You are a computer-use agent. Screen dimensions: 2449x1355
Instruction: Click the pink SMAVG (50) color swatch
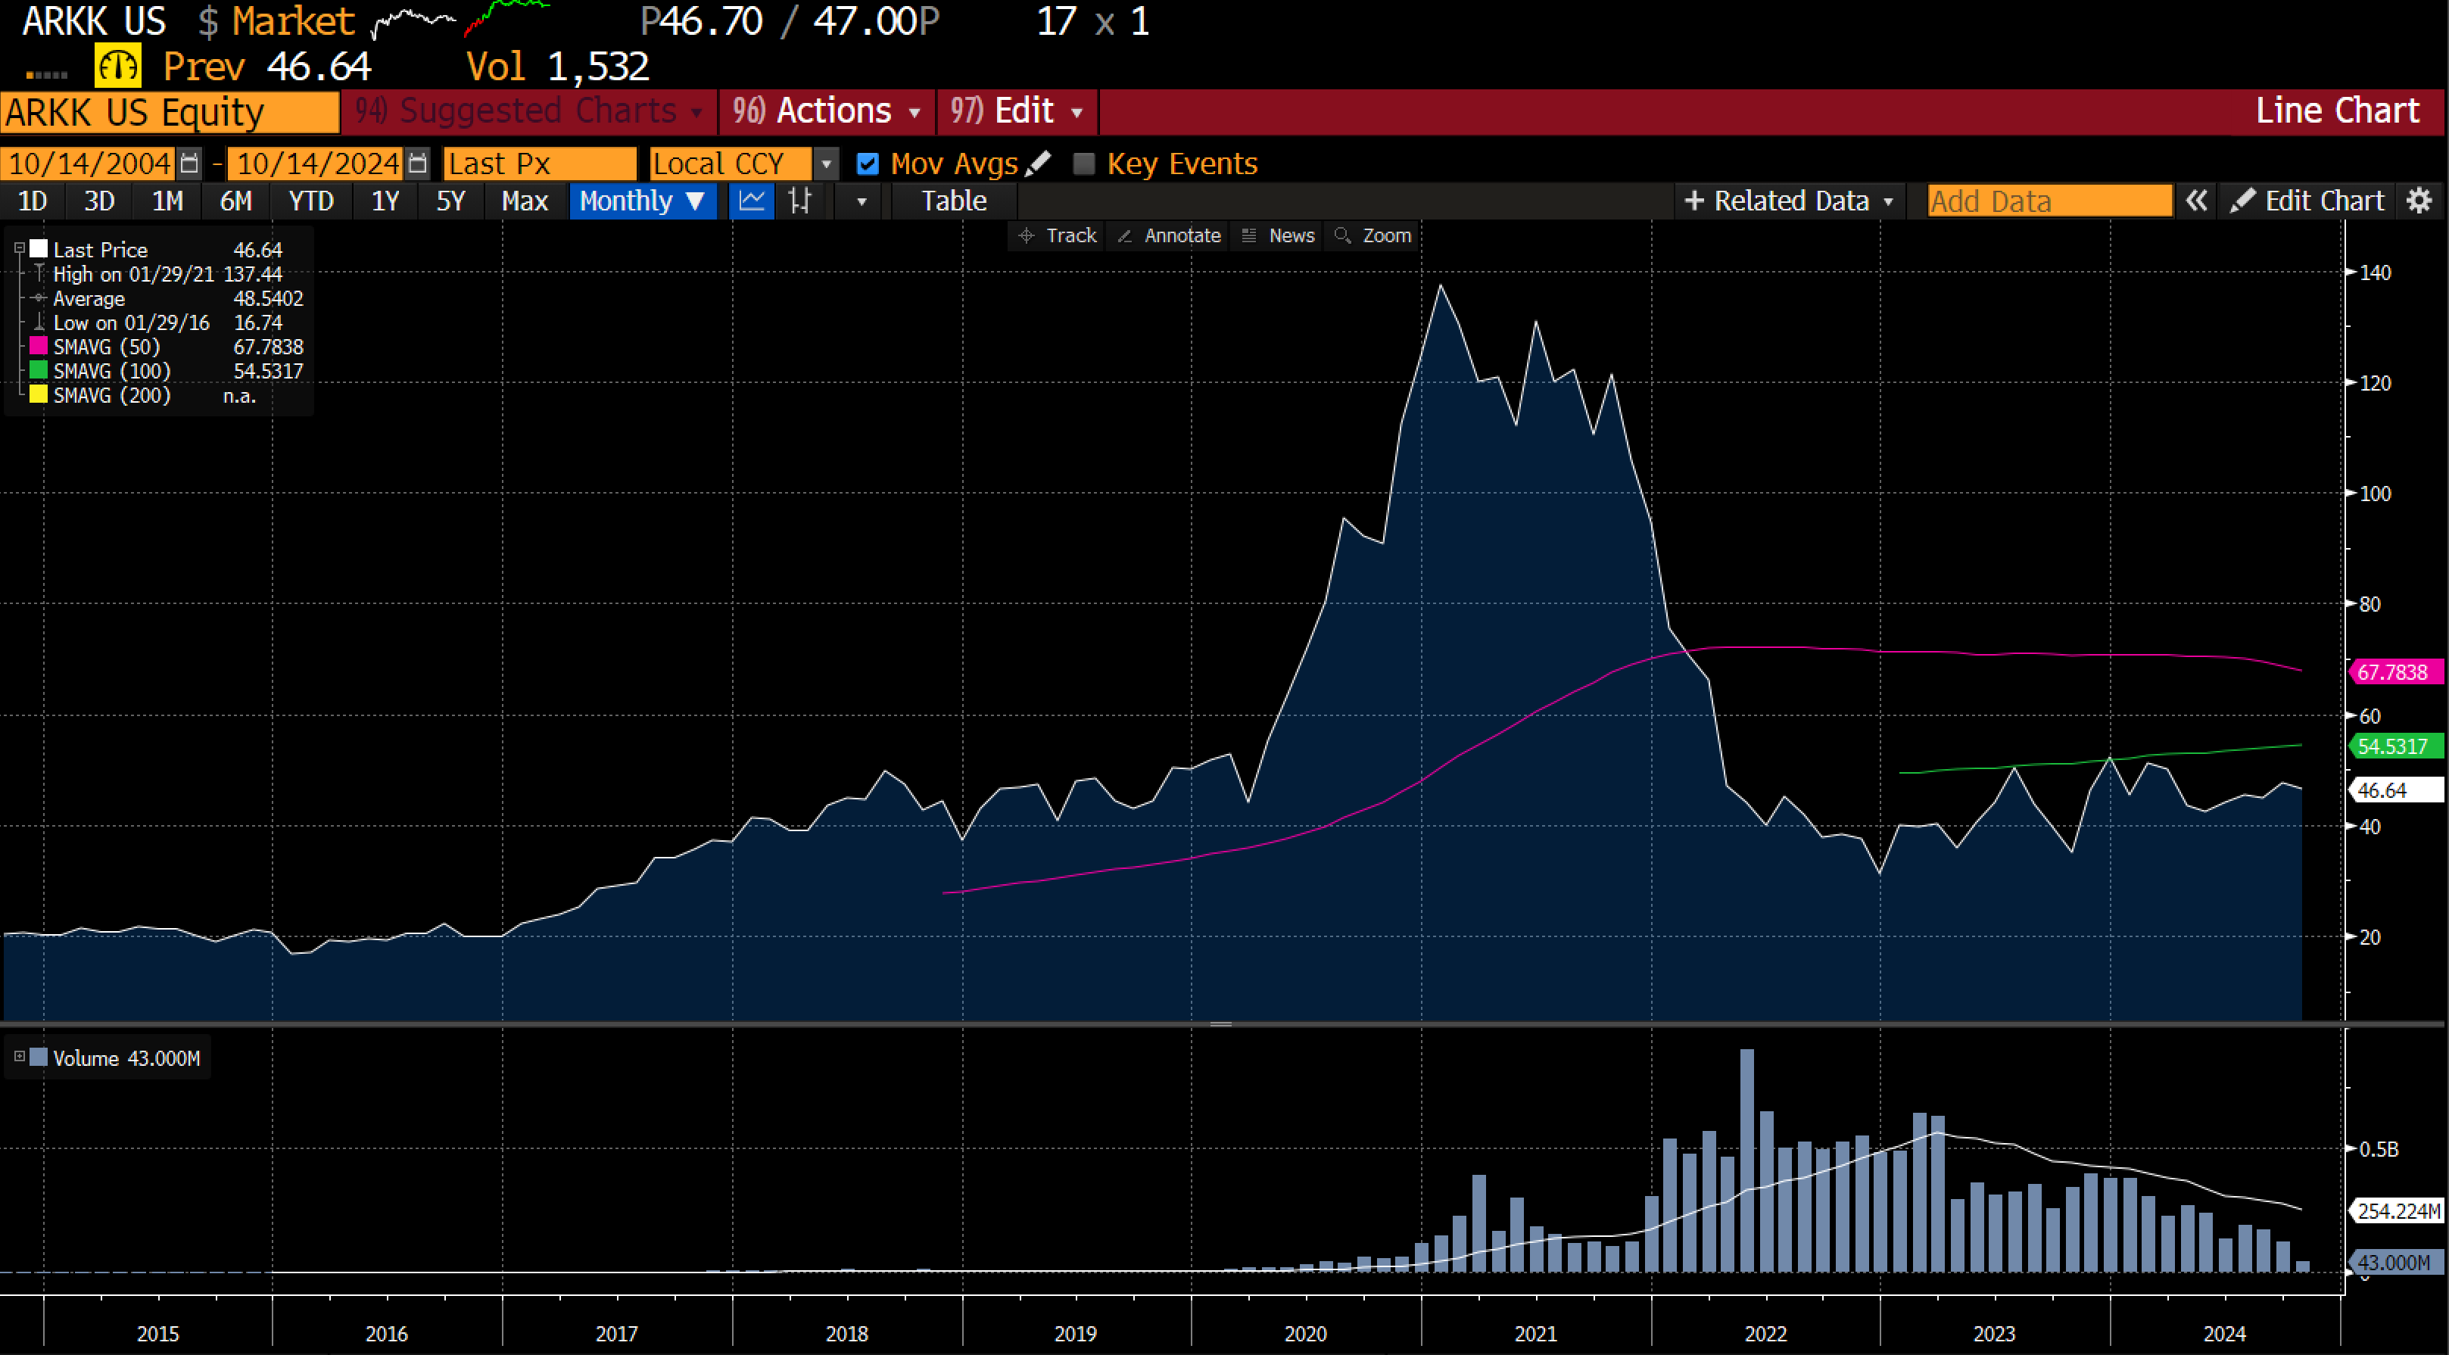(39, 346)
